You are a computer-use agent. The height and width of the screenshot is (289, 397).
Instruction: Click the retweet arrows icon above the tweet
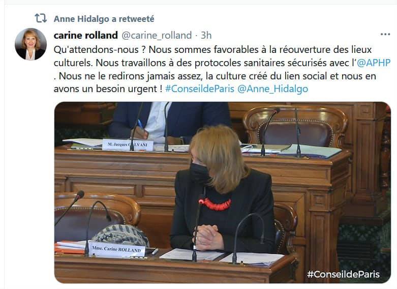click(41, 18)
